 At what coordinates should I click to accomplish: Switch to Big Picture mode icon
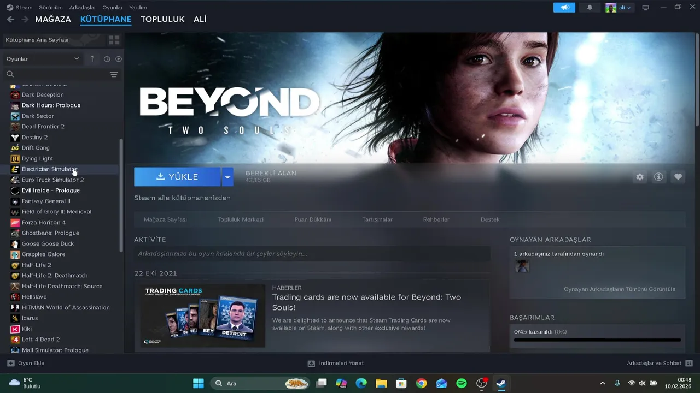point(646,8)
